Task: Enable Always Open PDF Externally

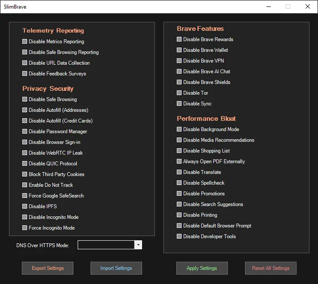Action: (x=179, y=161)
